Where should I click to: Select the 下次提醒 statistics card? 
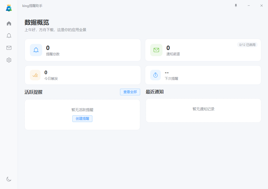(203, 75)
